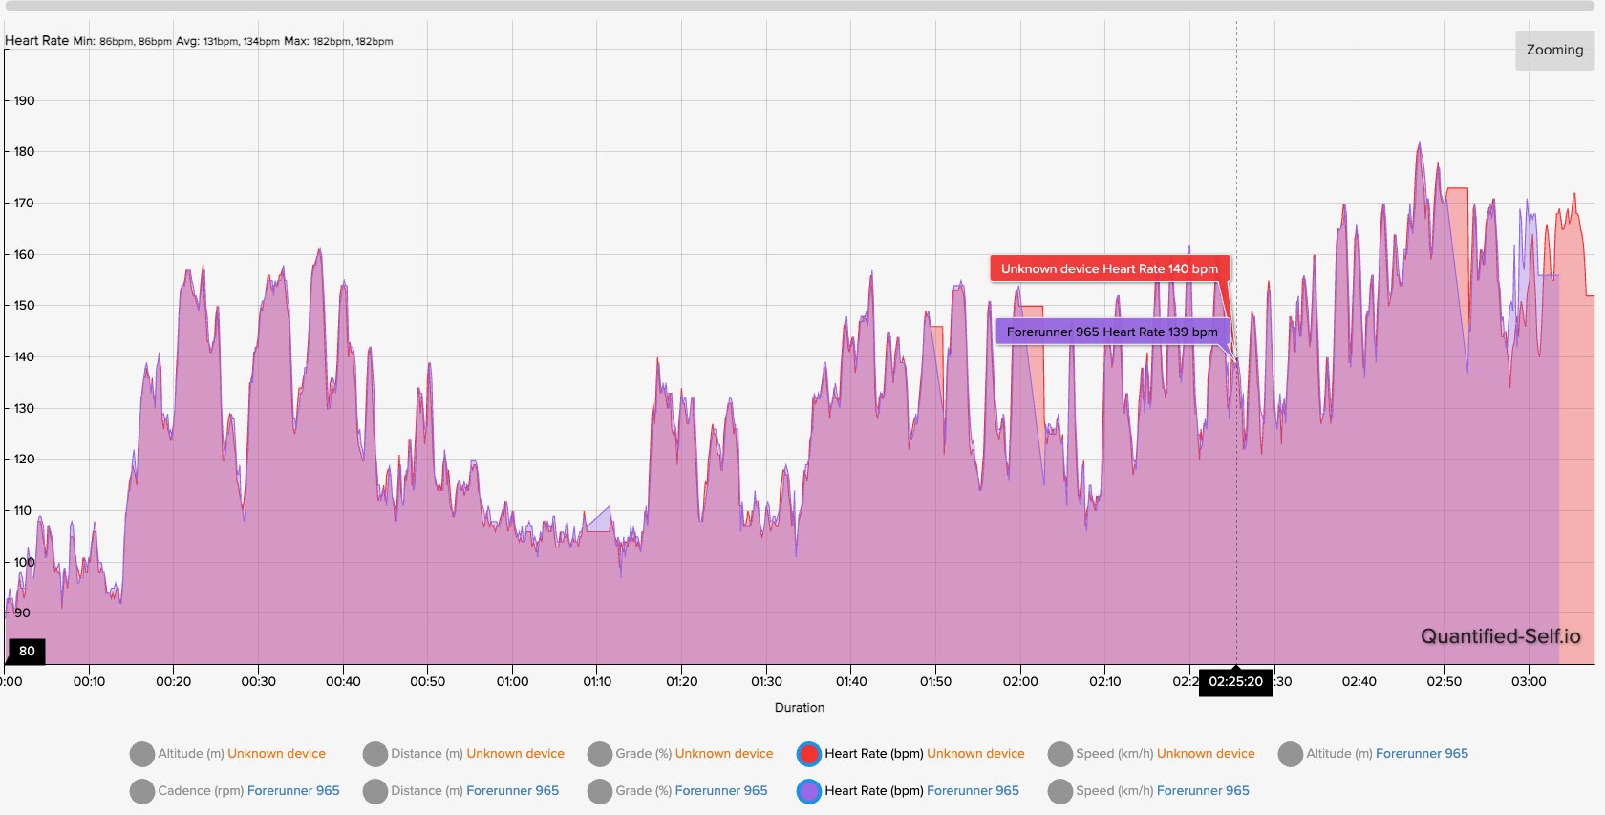Click the Unknown device Heart Rate 140 bpm tooltip
This screenshot has height=815, width=1605.
[1109, 268]
